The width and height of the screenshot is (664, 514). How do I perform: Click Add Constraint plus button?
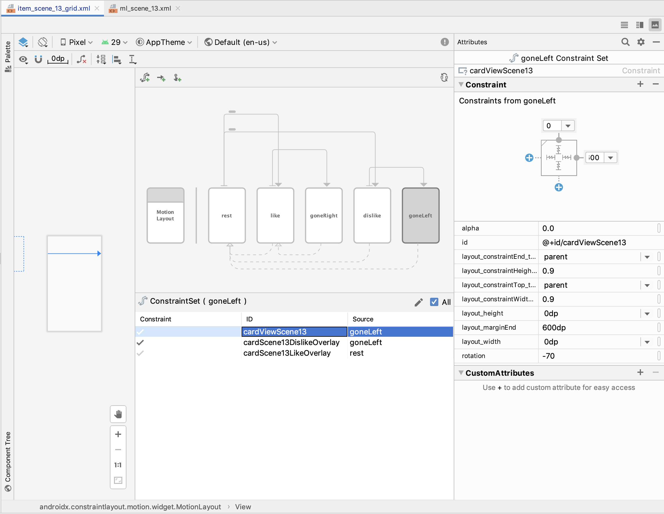tap(640, 84)
